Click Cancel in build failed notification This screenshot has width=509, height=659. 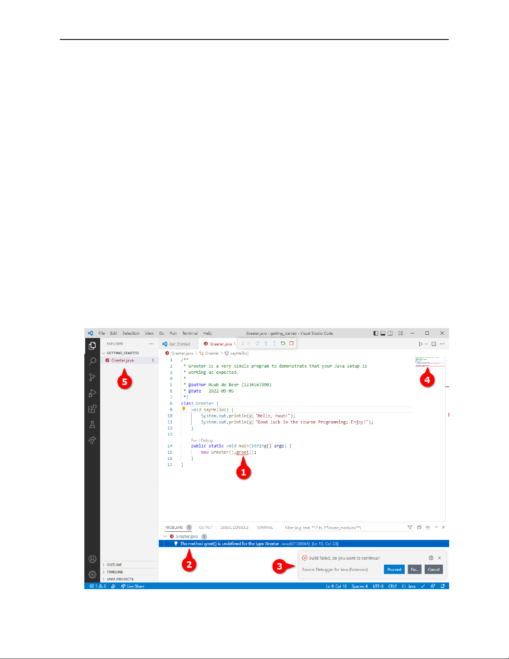point(433,569)
